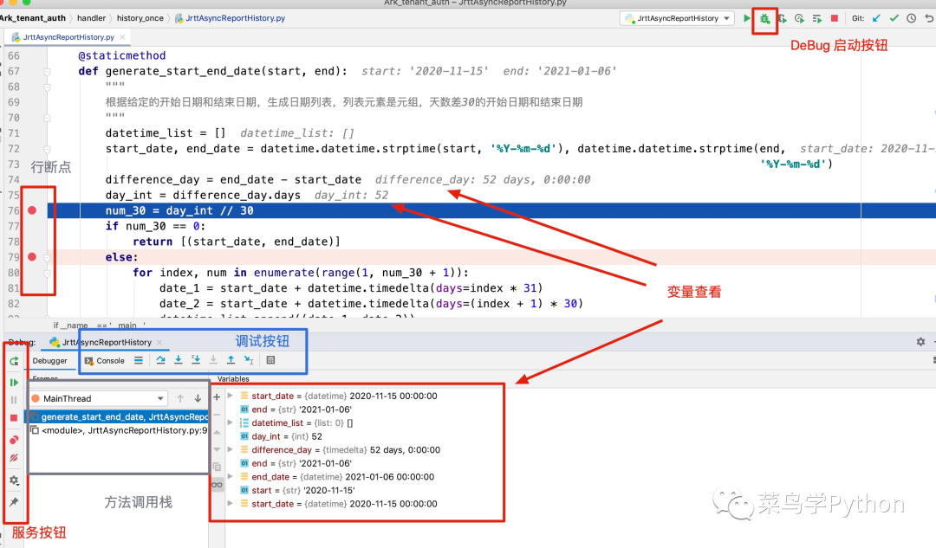Image resolution: width=936 pixels, height=548 pixels.
Task: Mute breakpoints in debug sidebar
Action: coord(15,458)
